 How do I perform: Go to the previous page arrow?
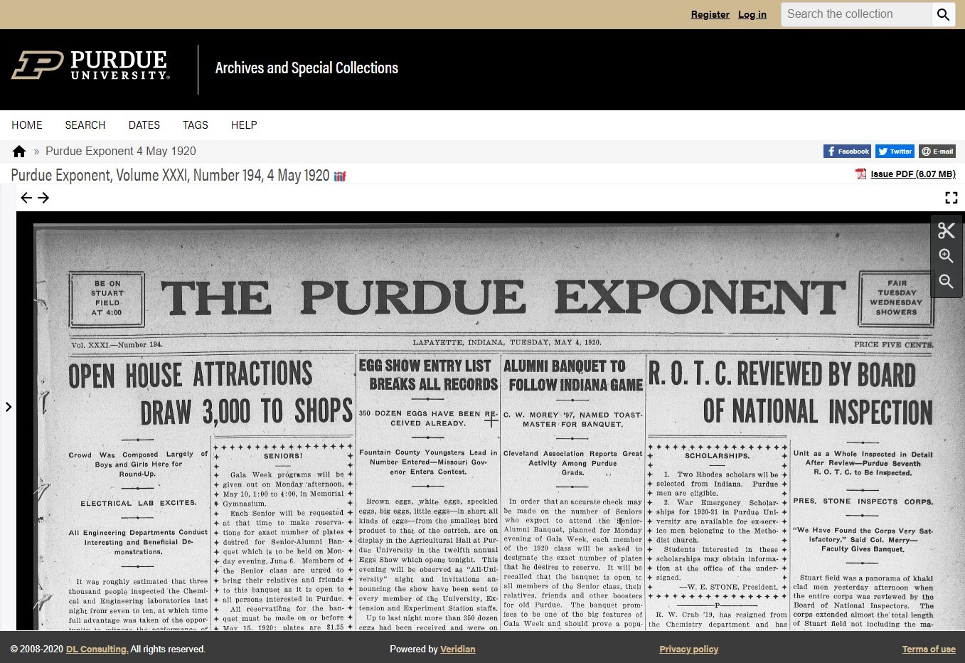tap(26, 198)
